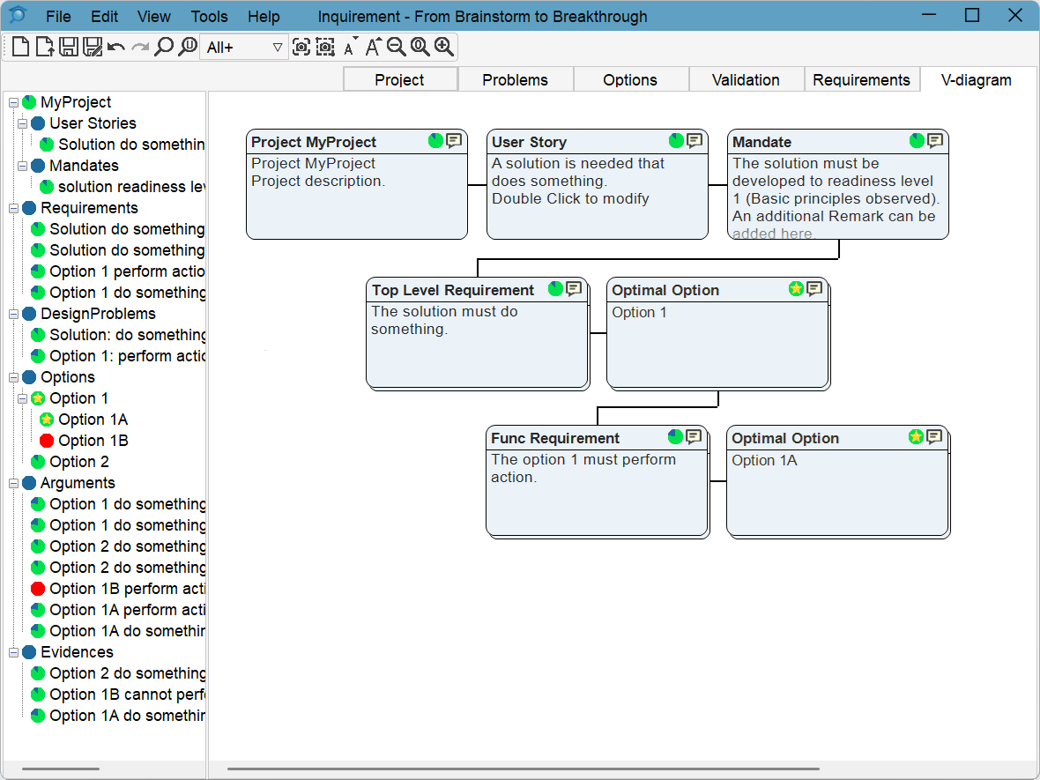Collapse the Arguments node
The width and height of the screenshot is (1040, 780).
[13, 484]
